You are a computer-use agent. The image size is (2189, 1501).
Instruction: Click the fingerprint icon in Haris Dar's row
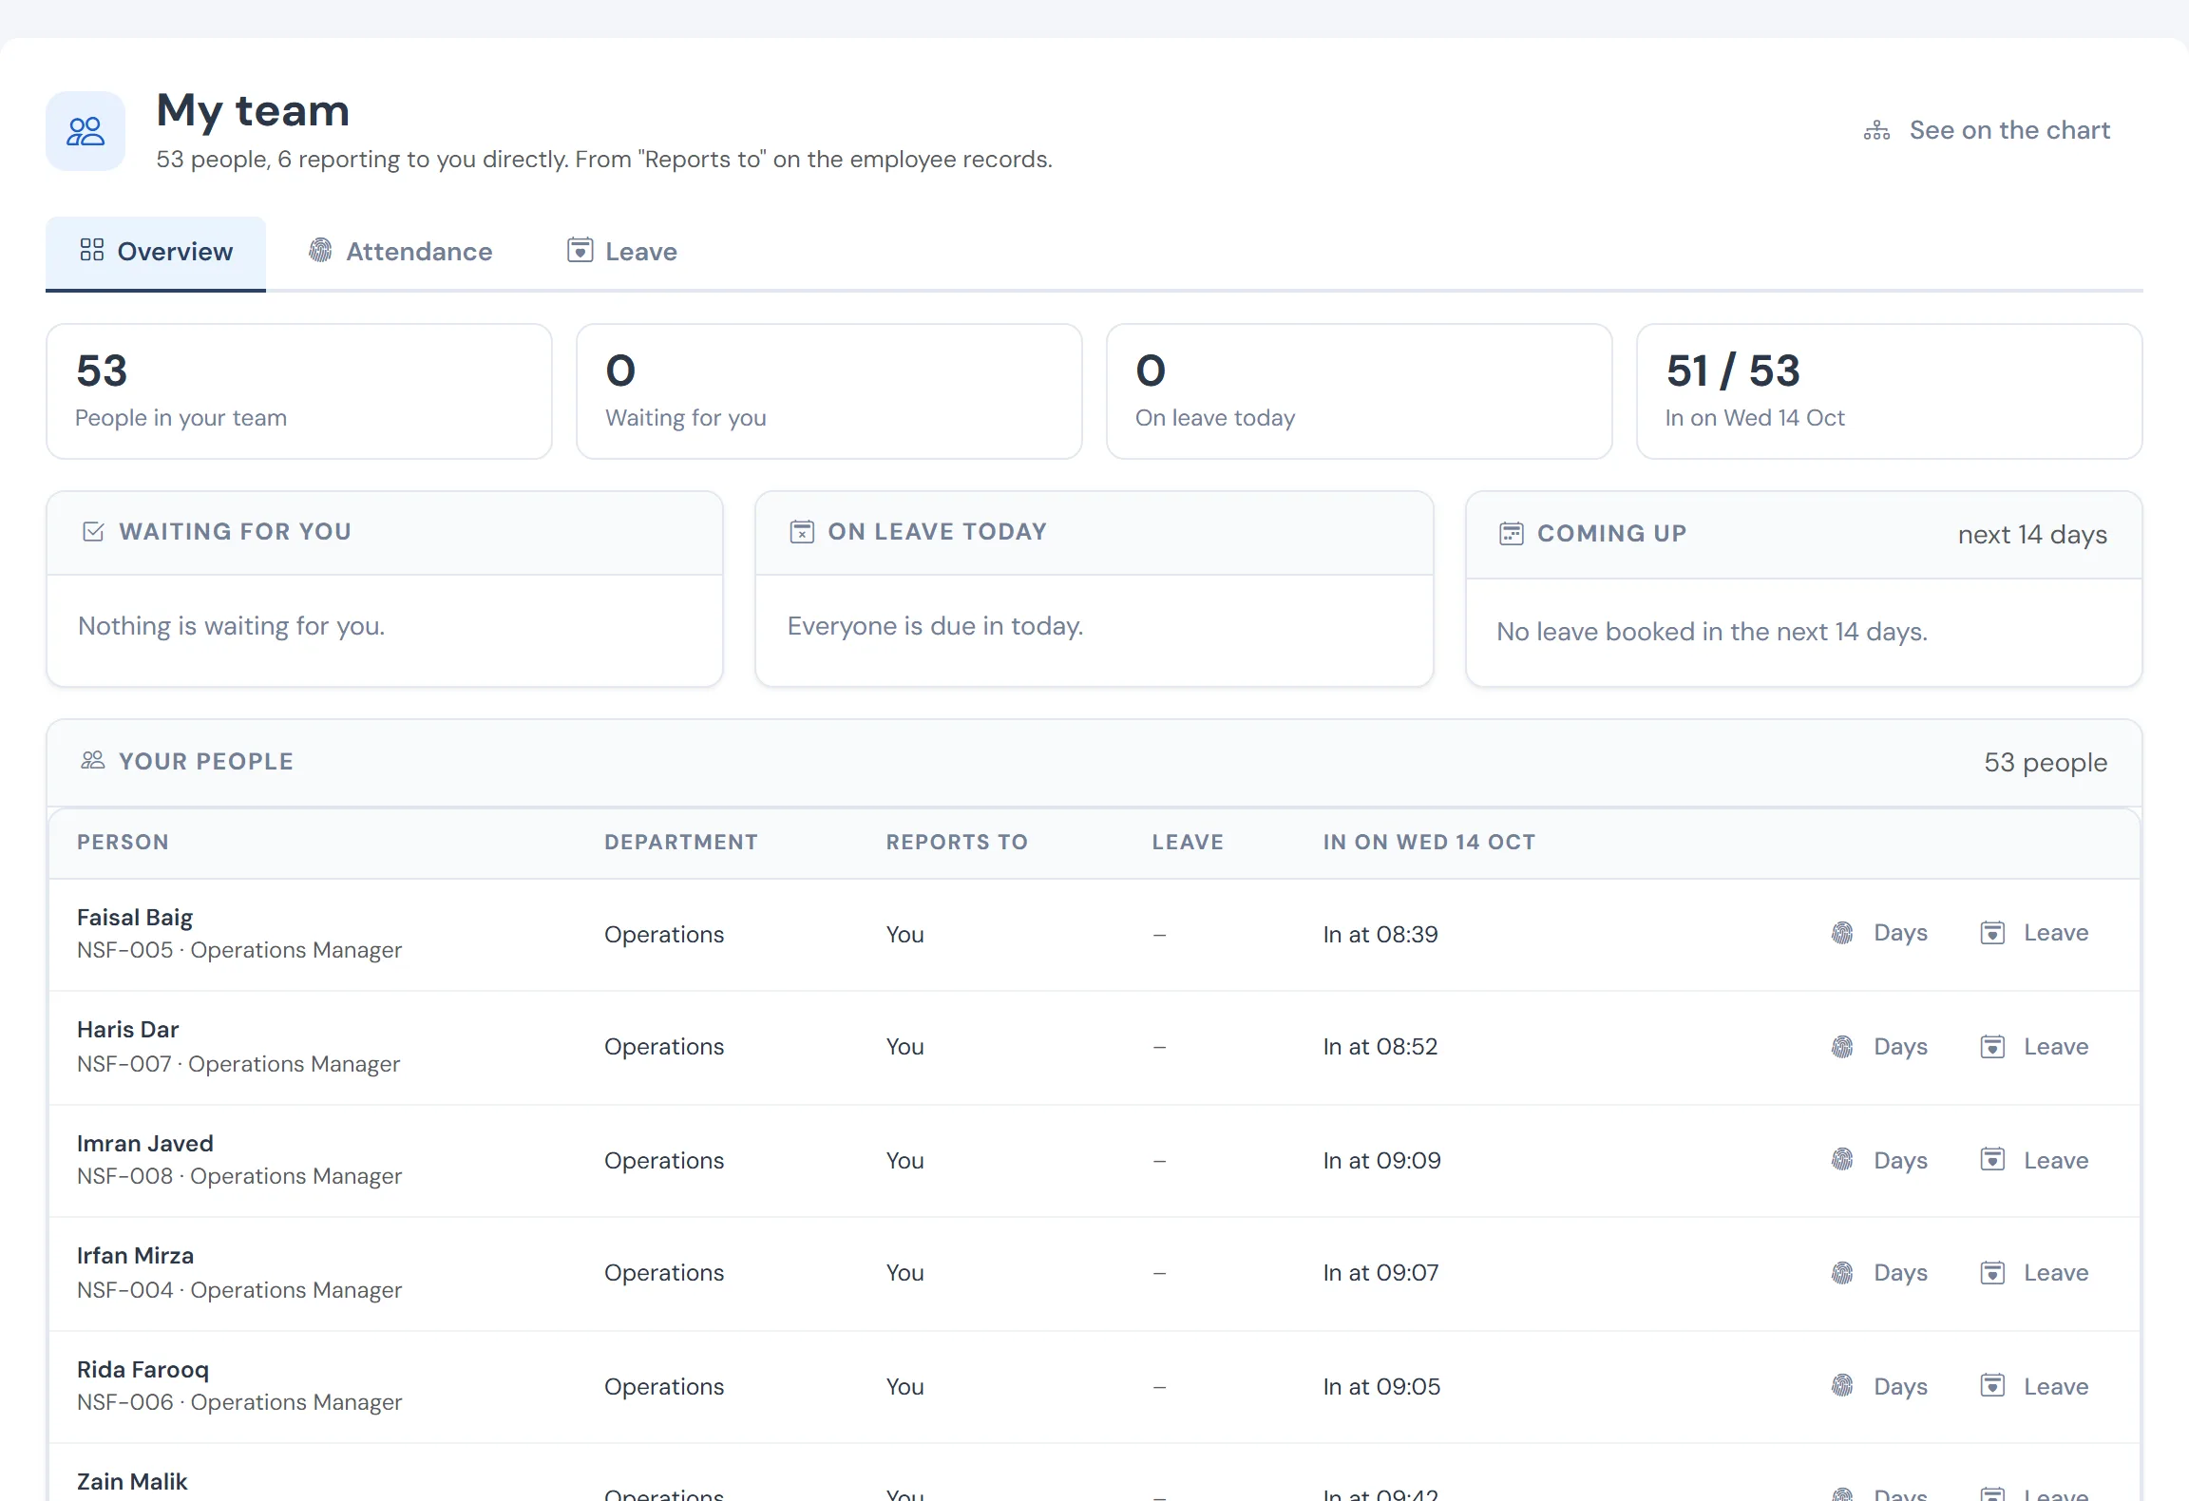(x=1842, y=1047)
